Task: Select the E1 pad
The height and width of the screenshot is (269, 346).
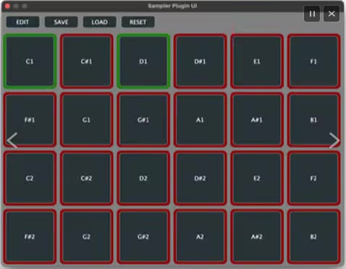Action: coord(257,61)
